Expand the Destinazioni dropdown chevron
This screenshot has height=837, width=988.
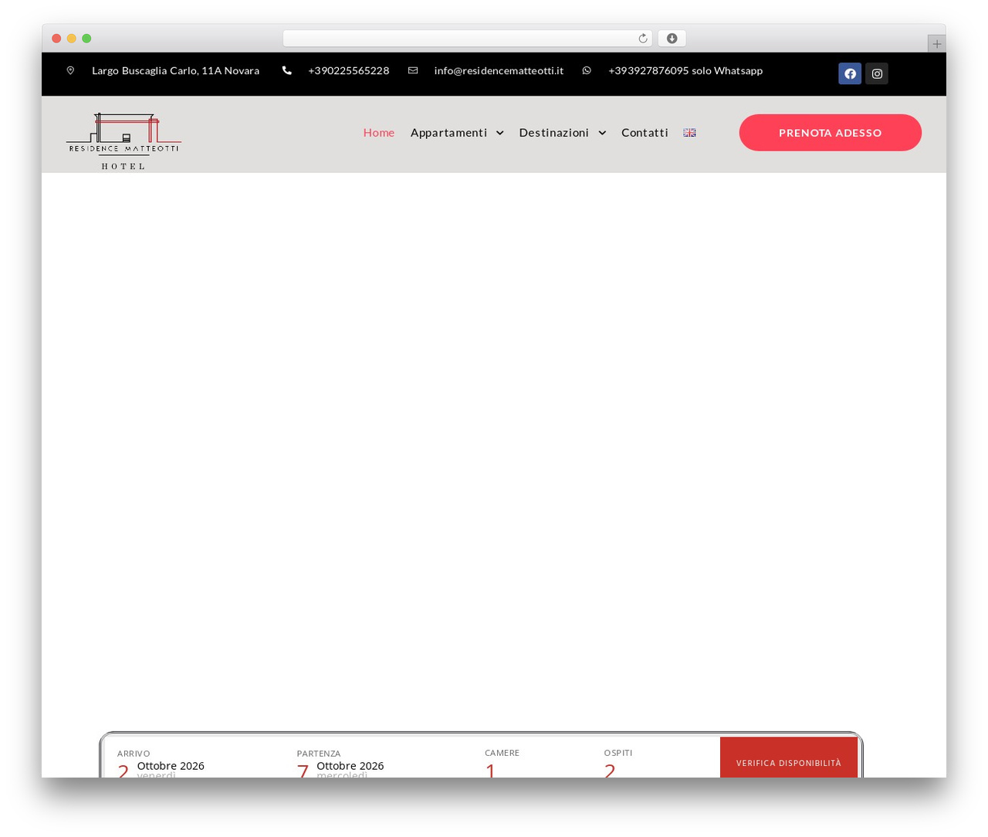click(602, 133)
